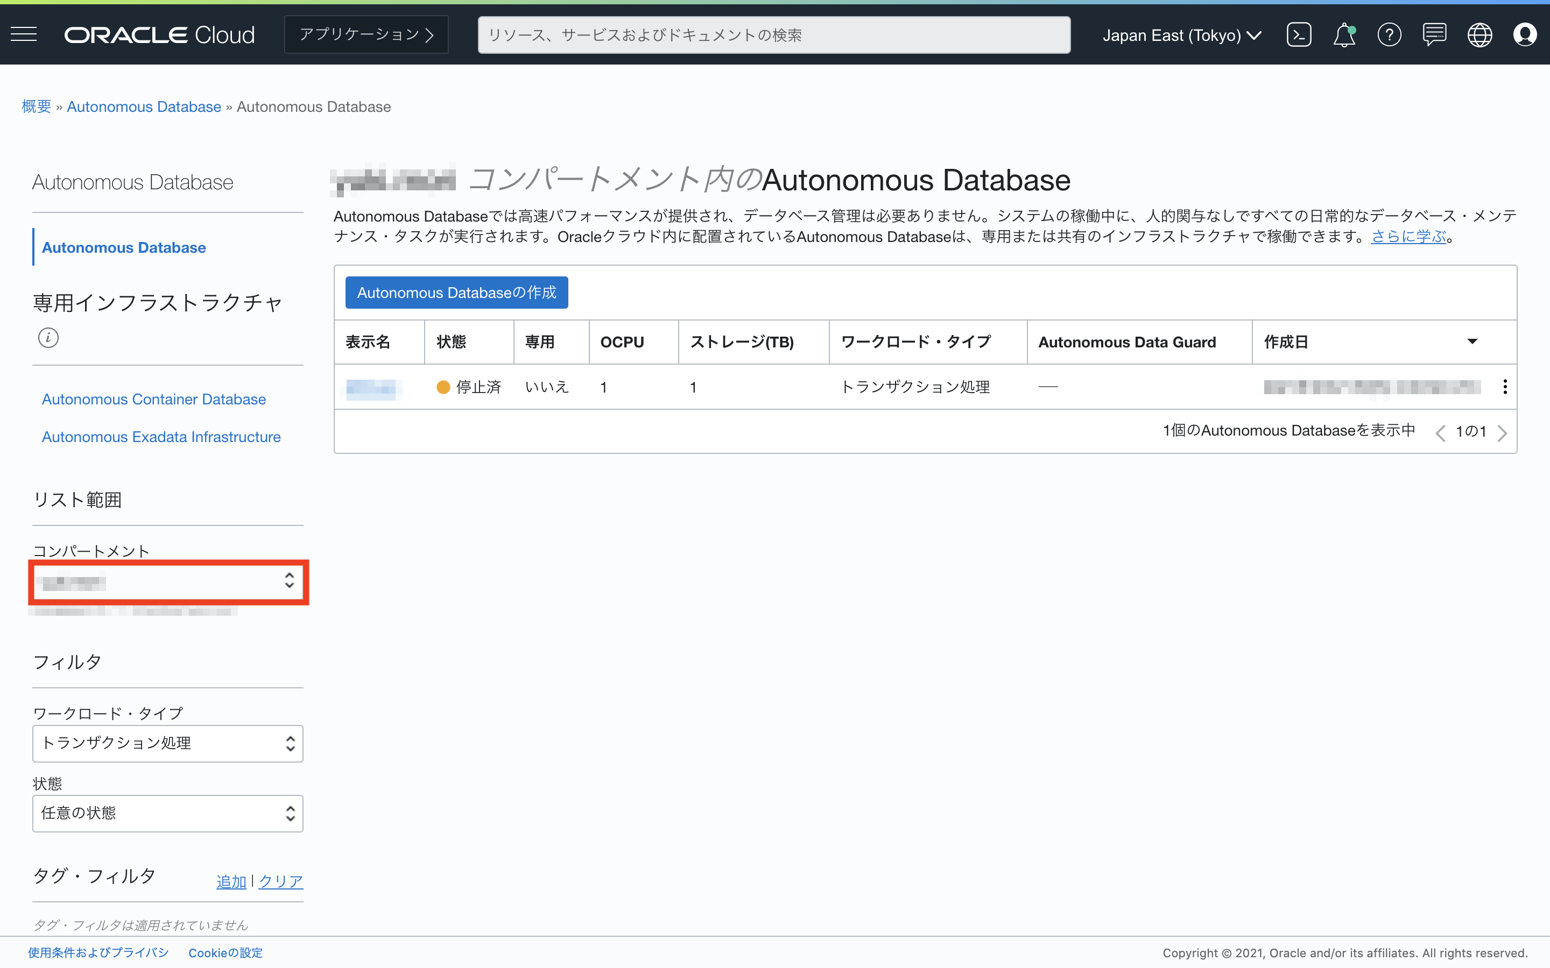Sort by the creation date column arrow
The width and height of the screenshot is (1550, 968).
click(1472, 342)
